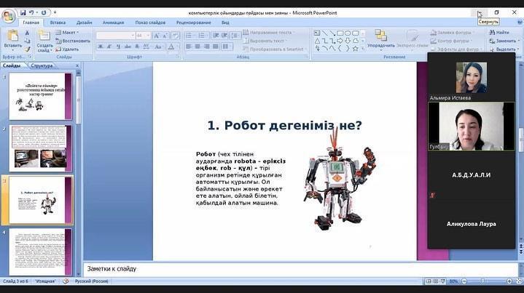Image resolution: width=524 pixels, height=293 pixels.
Task: Switch to the Структура pane tab
Action: point(42,65)
